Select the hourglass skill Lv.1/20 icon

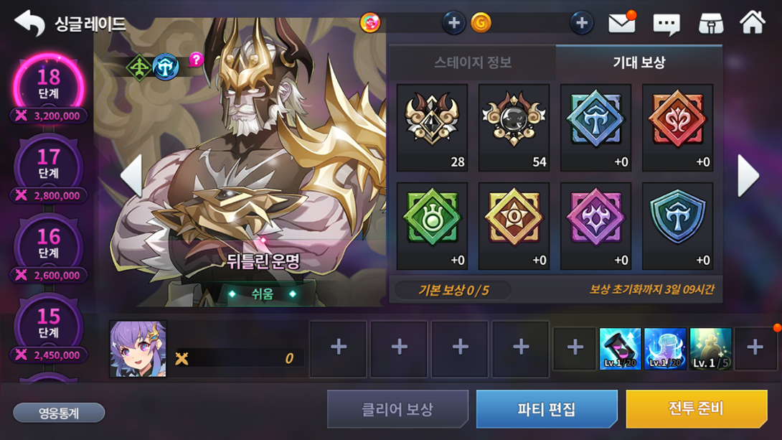(620, 349)
